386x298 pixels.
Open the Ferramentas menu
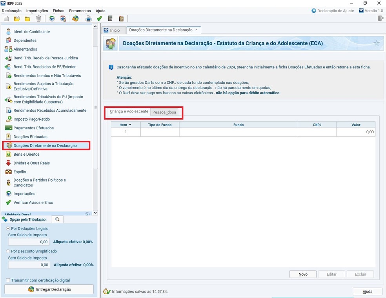pyautogui.click(x=80, y=11)
